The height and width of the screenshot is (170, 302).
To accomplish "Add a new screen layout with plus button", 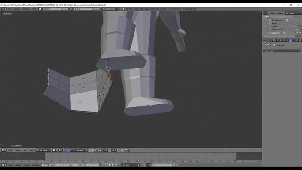I will (63, 9).
